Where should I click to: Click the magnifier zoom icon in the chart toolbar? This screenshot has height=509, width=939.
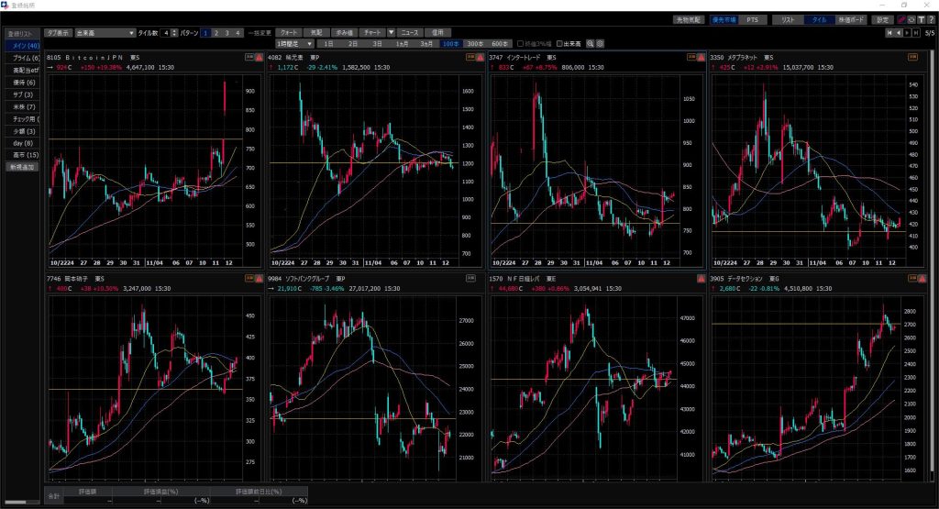click(x=591, y=43)
